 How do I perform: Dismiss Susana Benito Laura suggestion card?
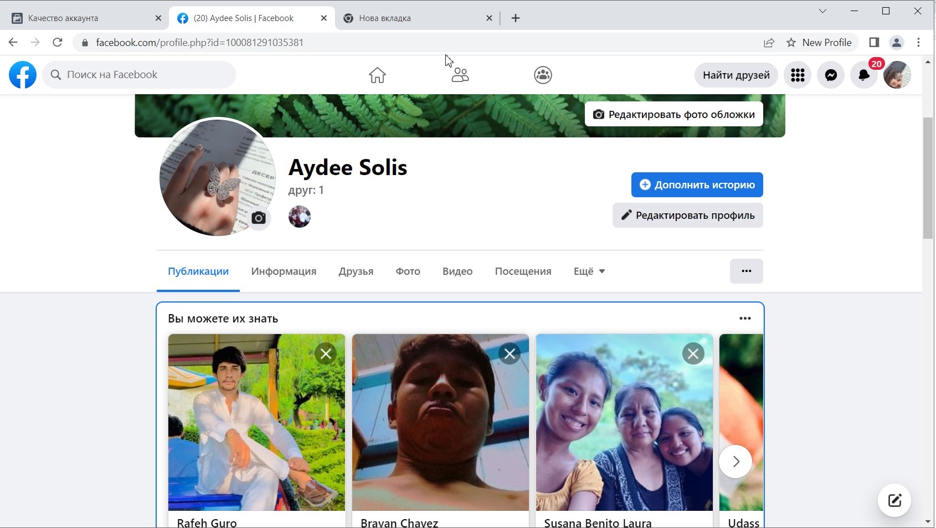[693, 353]
